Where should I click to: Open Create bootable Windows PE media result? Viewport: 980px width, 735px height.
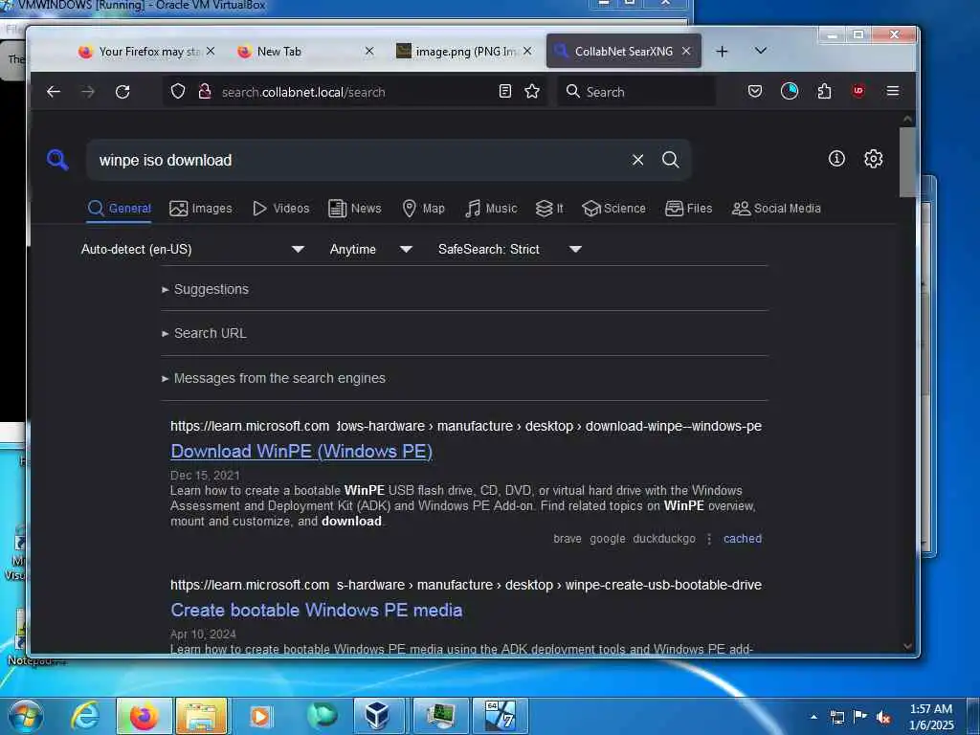[x=316, y=610]
